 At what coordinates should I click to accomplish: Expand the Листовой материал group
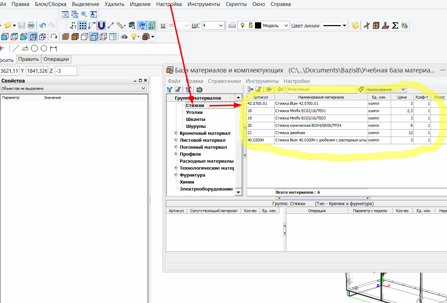176,140
